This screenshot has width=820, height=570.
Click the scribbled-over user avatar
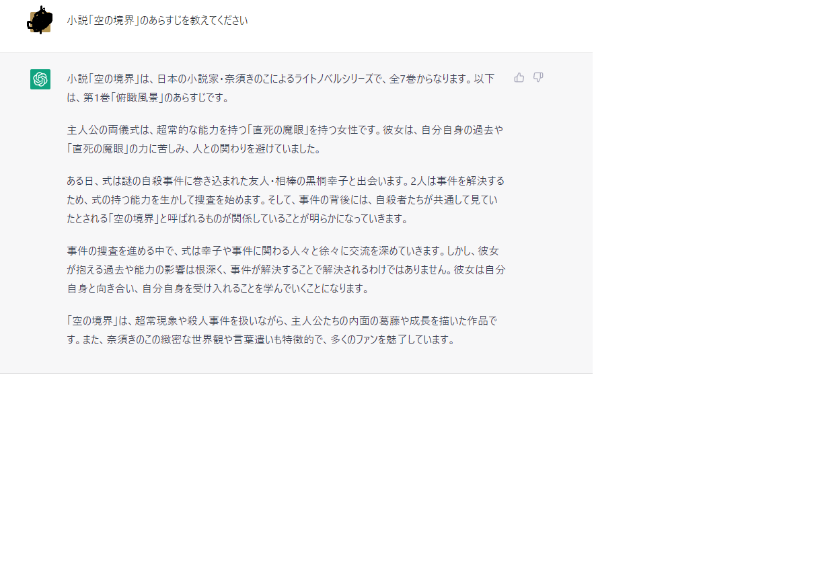[40, 20]
